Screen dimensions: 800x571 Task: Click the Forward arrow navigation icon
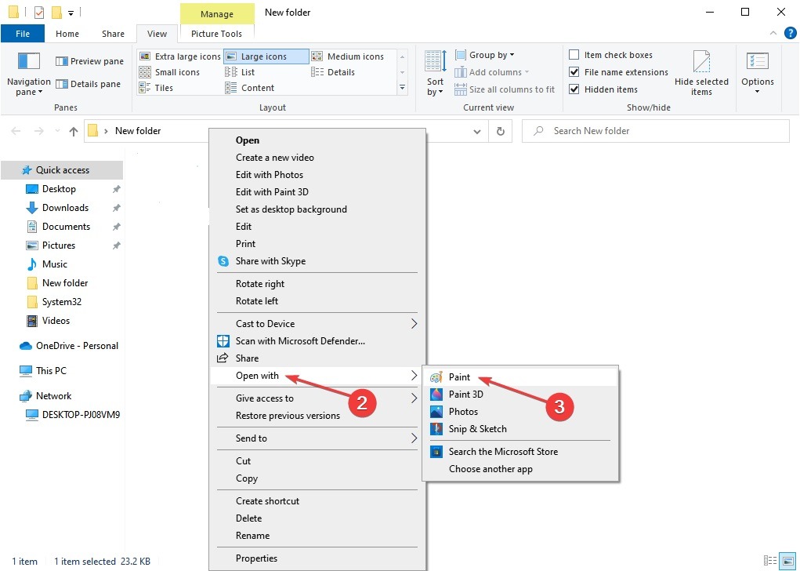click(38, 131)
